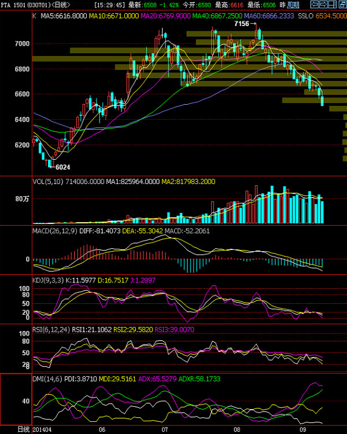Toggle the side panel layout icon
The image size is (347, 434).
click(333, 5)
